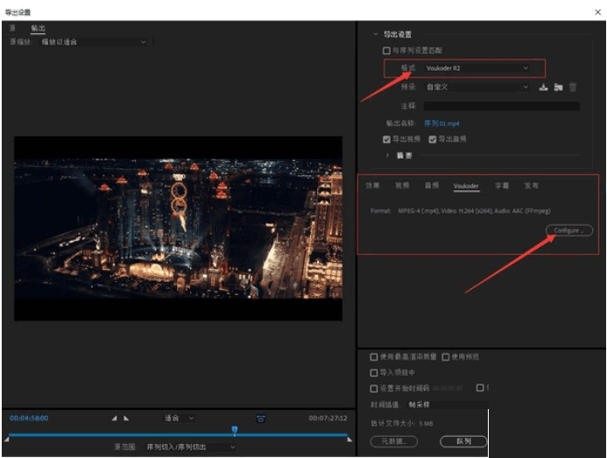
Task: Click the blue aspect ratio correction icon
Action: (x=260, y=419)
